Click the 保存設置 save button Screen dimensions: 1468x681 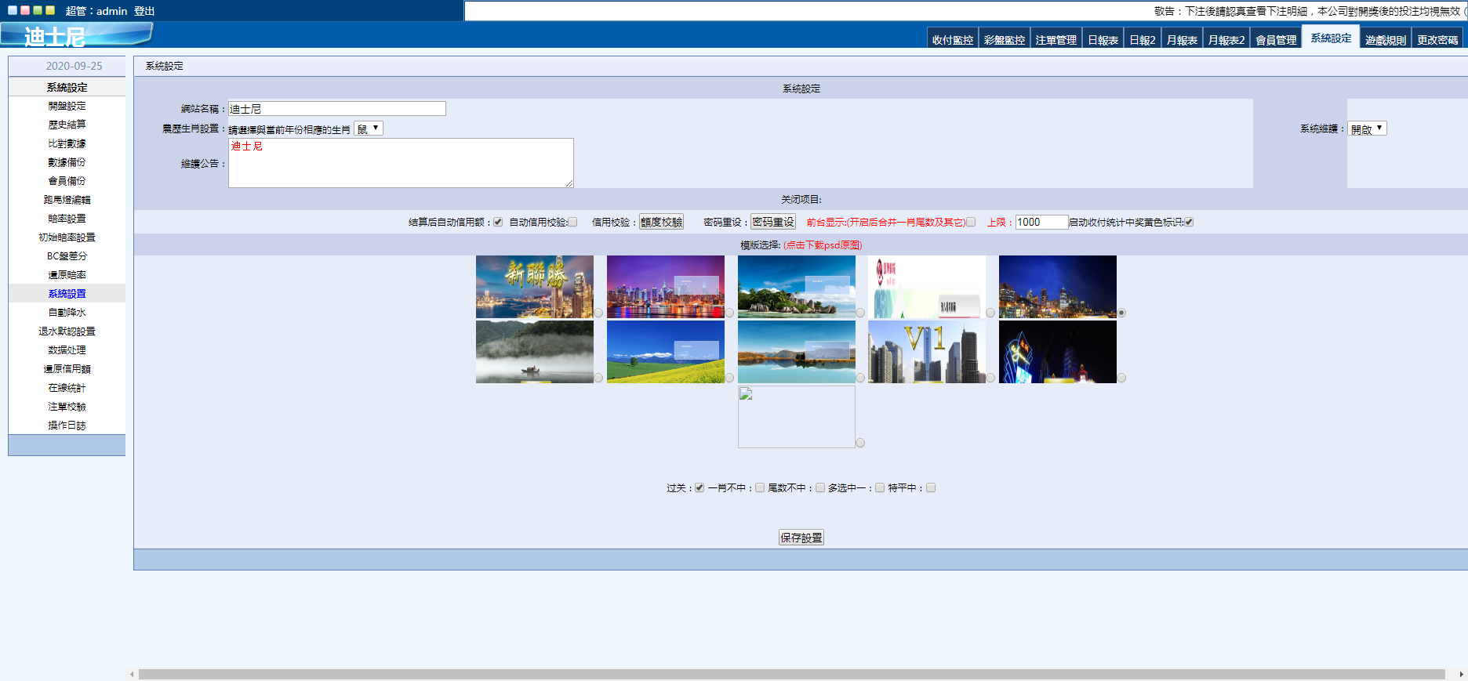click(x=801, y=538)
